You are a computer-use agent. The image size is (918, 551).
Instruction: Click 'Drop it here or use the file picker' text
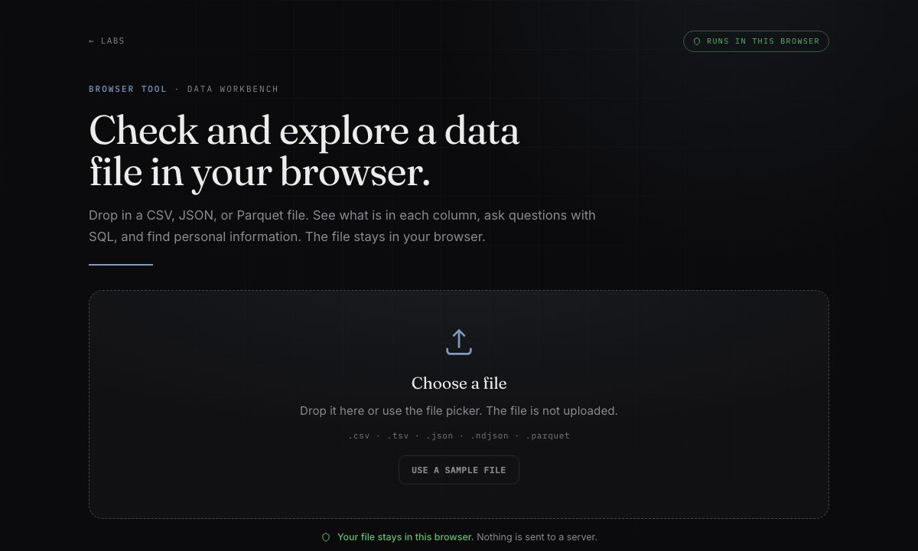[390, 411]
